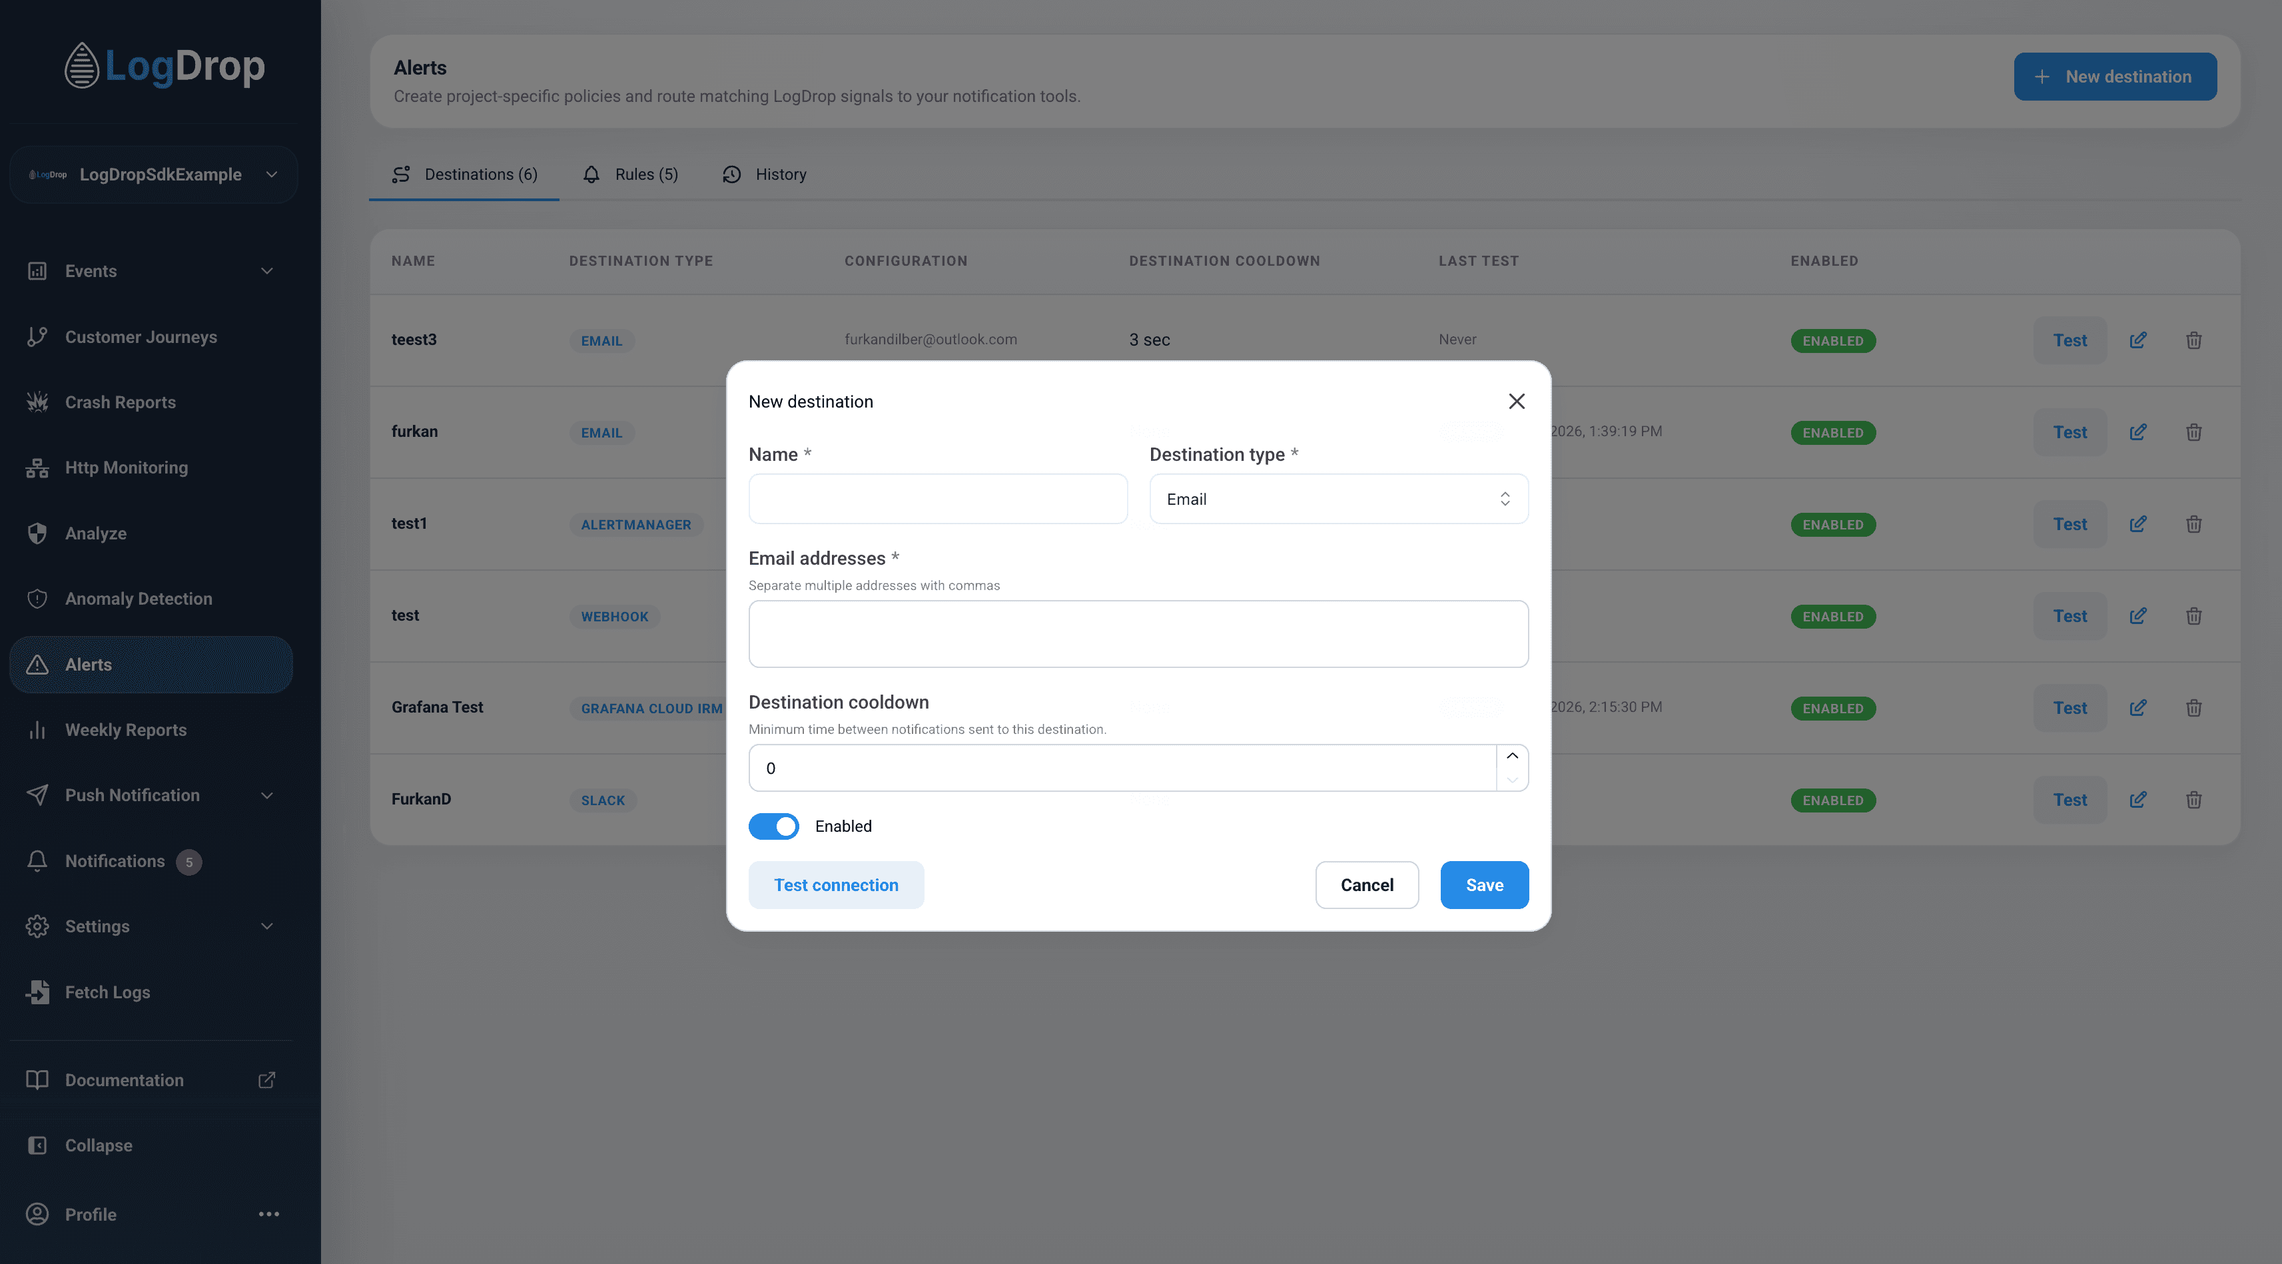Test the FurkanD destination

(2070, 800)
